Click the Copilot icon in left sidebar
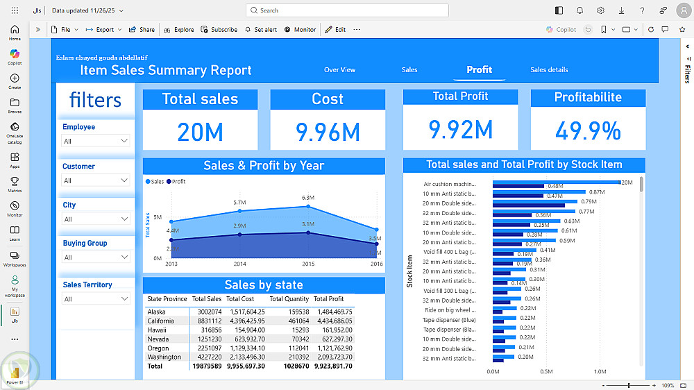Image resolution: width=694 pixels, height=390 pixels. (15, 54)
